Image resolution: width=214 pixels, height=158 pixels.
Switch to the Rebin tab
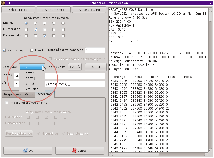point(29,94)
